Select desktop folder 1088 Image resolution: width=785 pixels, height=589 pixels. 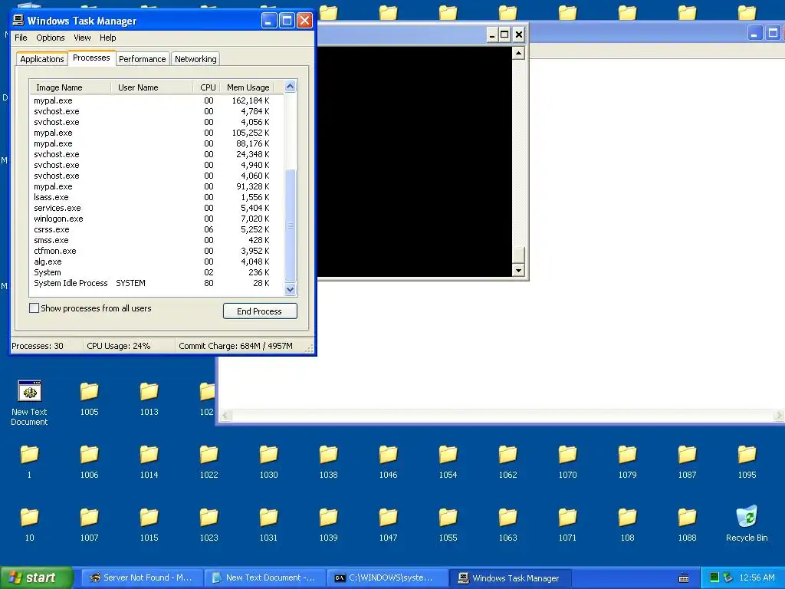tap(687, 525)
